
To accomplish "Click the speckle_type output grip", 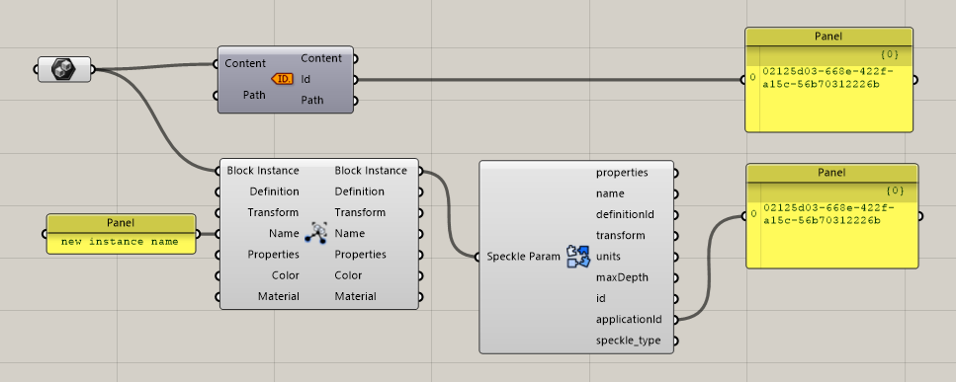I will (675, 341).
